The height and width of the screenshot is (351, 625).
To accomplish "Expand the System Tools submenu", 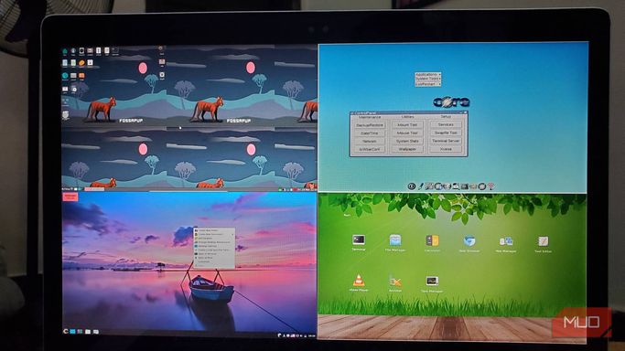I will point(427,79).
